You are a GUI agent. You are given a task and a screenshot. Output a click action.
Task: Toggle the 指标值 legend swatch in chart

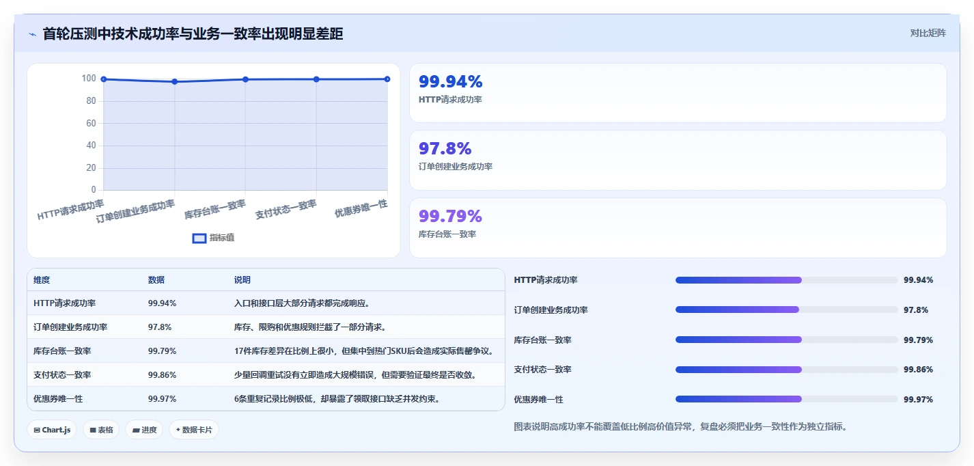199,238
